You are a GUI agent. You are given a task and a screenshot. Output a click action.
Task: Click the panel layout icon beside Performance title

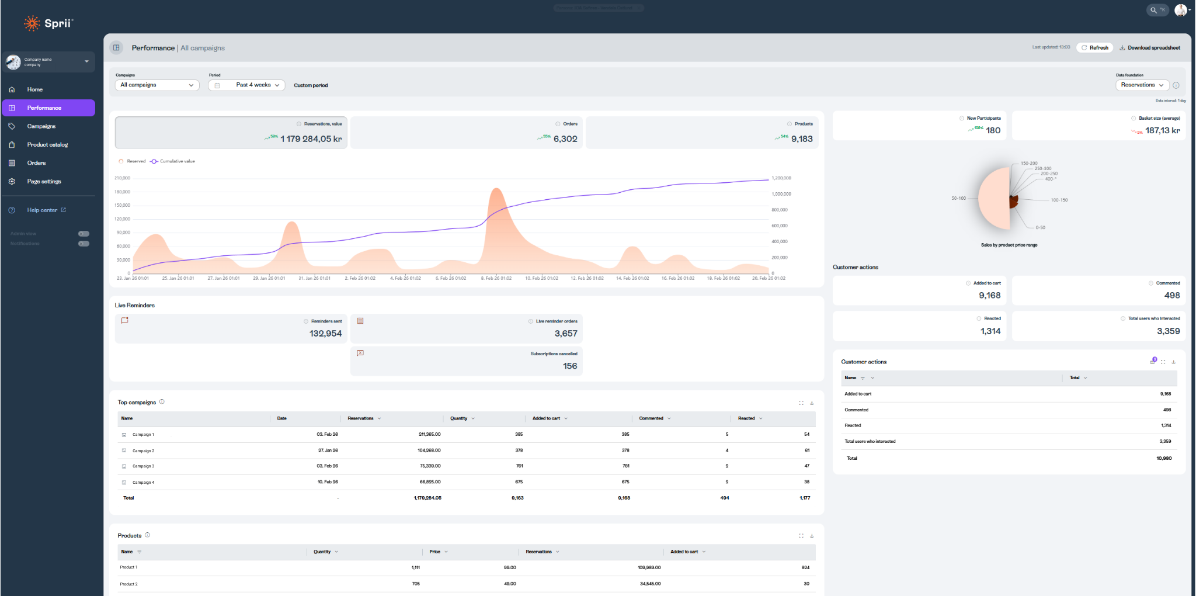point(117,48)
